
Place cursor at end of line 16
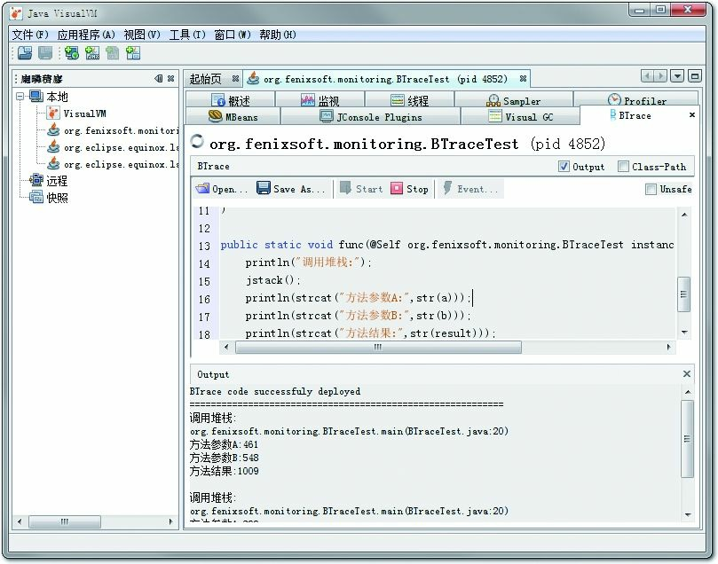pos(472,298)
